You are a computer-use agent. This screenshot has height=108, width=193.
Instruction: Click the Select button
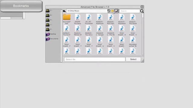pos(133,59)
